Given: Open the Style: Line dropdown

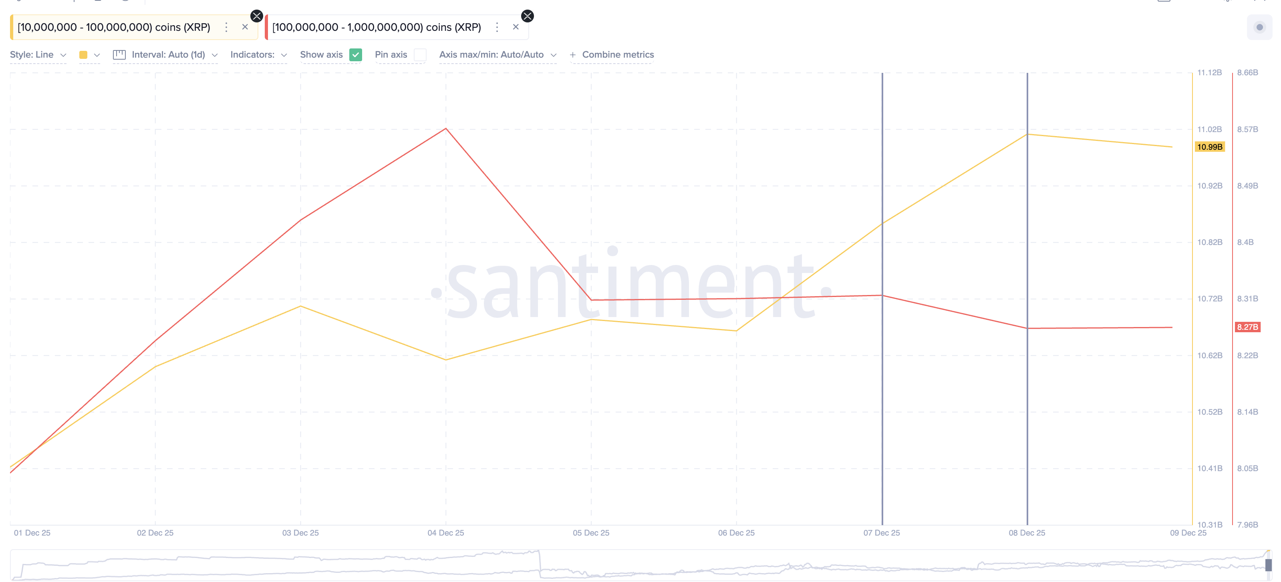Looking at the screenshot, I should (x=38, y=55).
